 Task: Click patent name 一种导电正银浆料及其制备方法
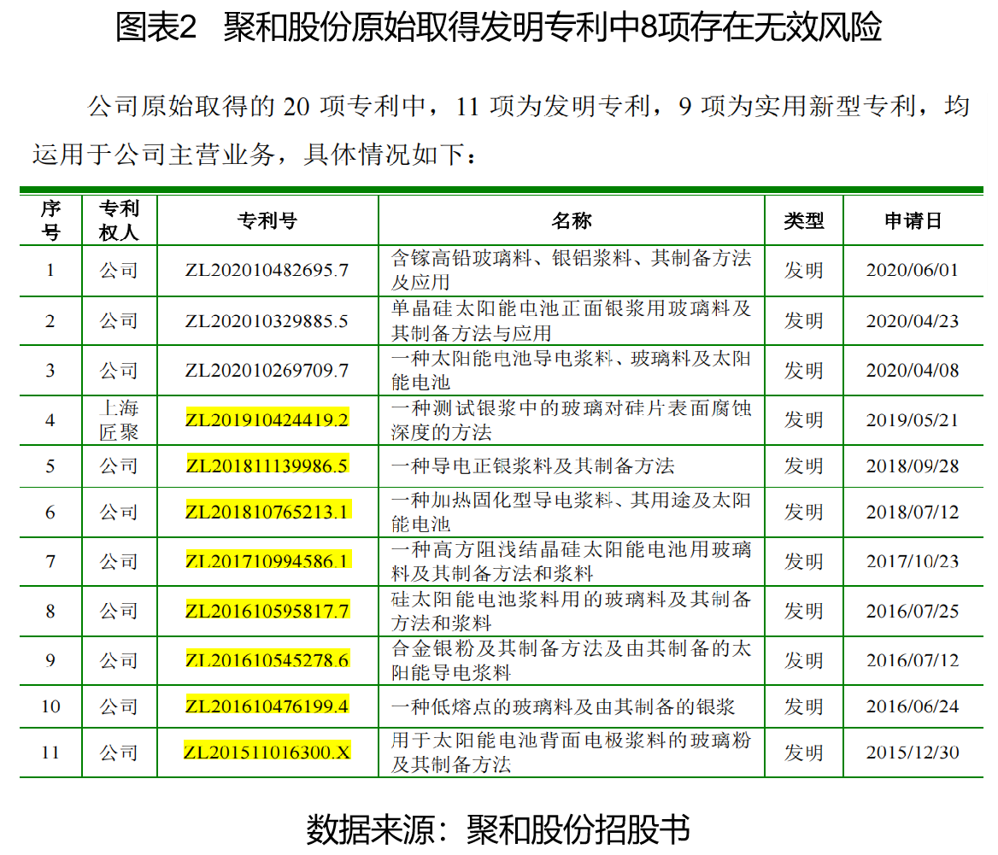[532, 466]
